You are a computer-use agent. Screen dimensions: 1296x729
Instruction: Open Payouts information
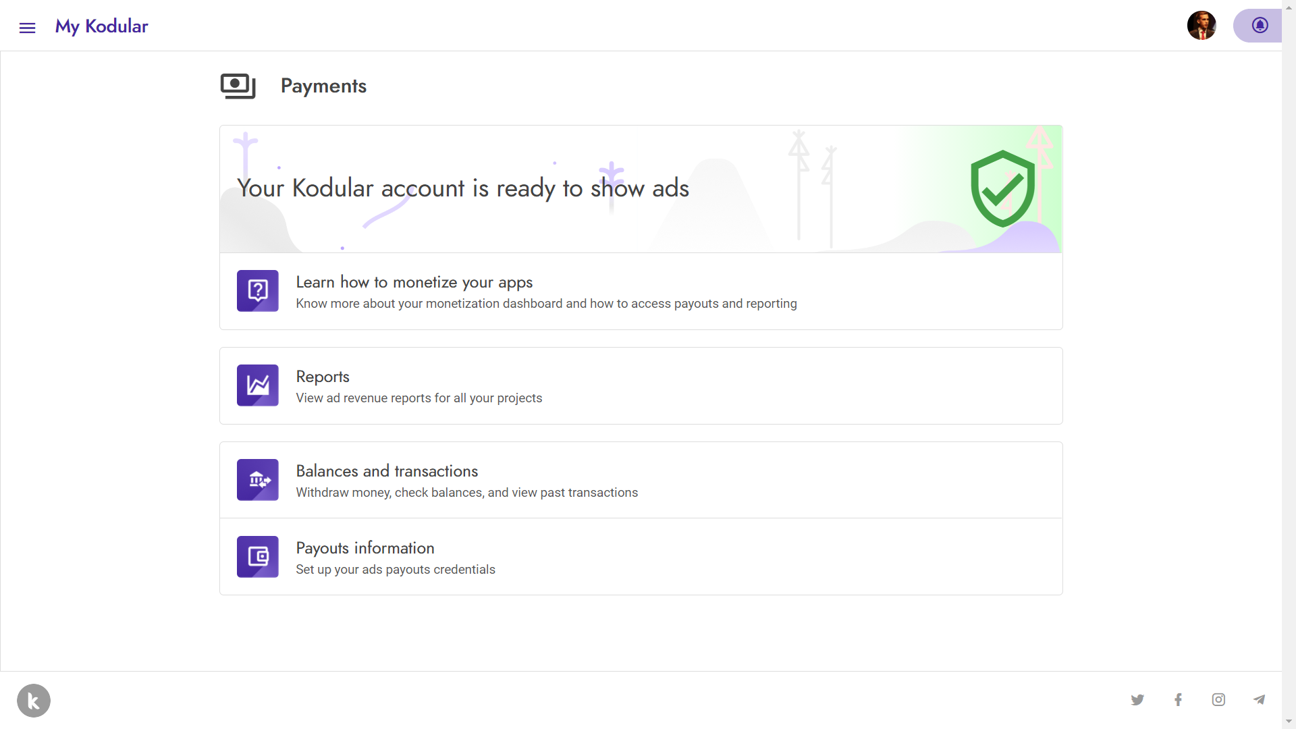[641, 557]
